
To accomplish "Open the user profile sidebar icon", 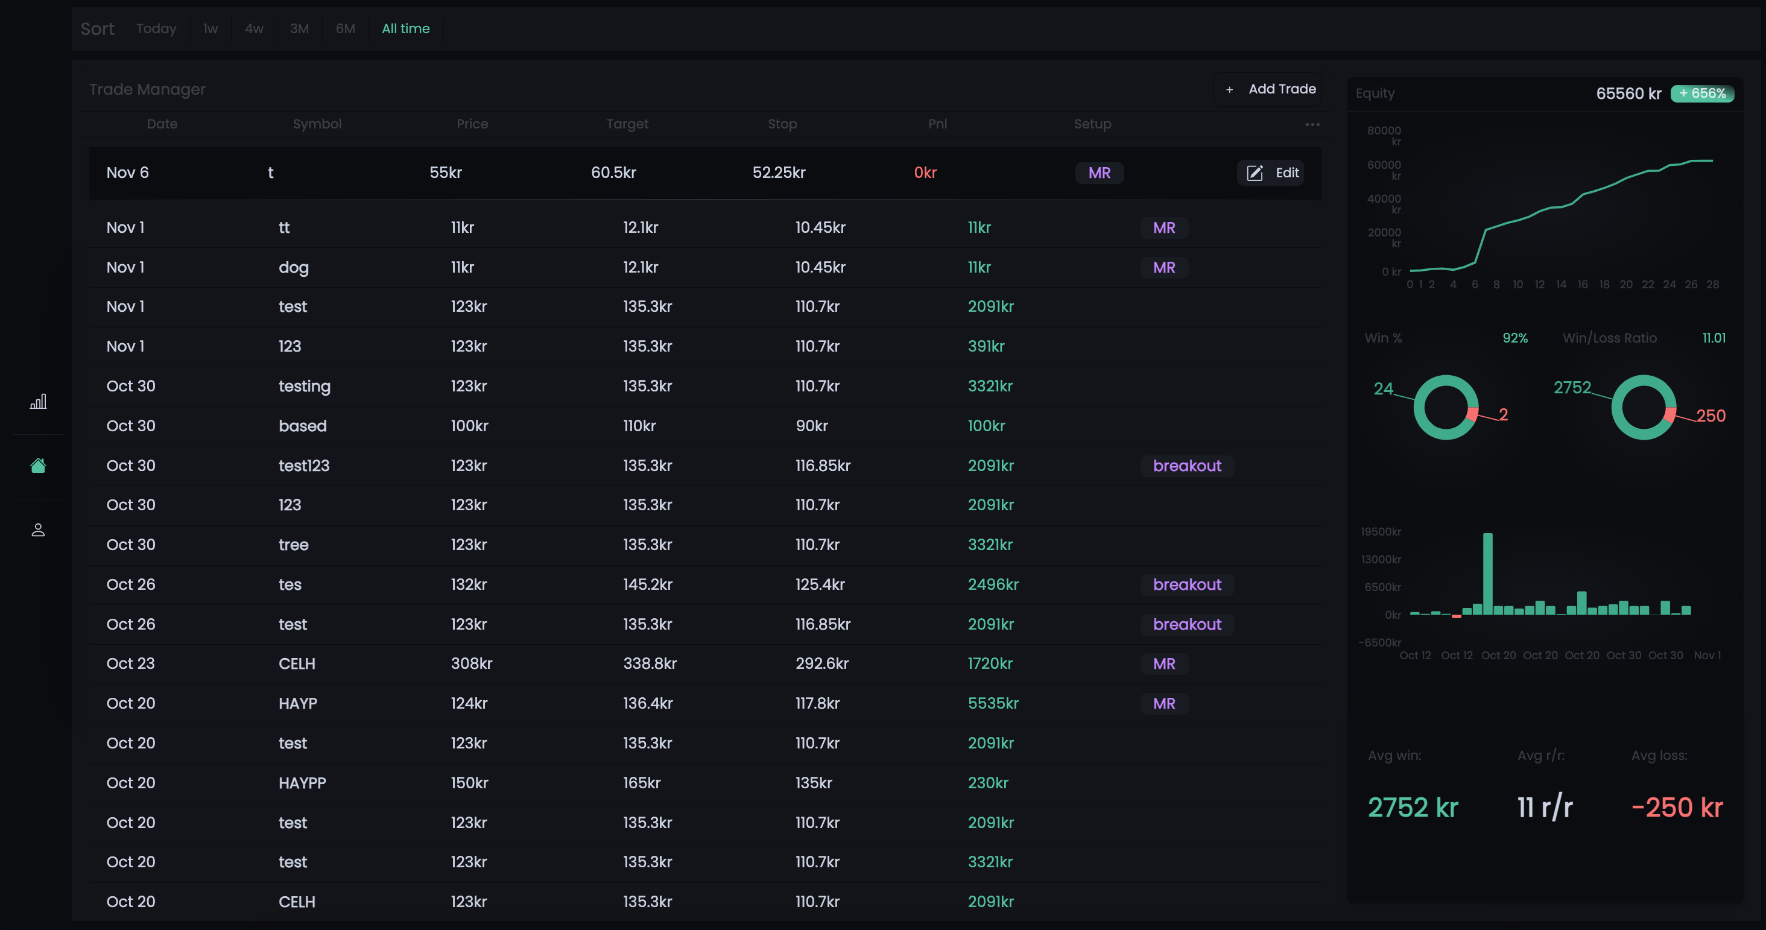I will 39,530.
